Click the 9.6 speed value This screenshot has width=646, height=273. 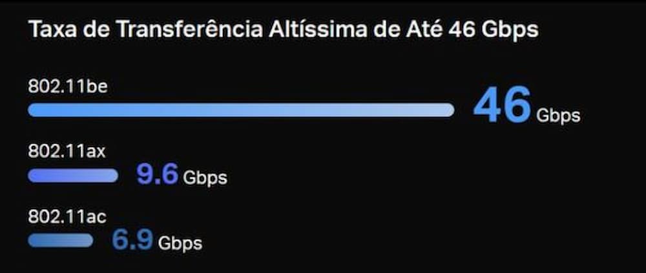[157, 174]
